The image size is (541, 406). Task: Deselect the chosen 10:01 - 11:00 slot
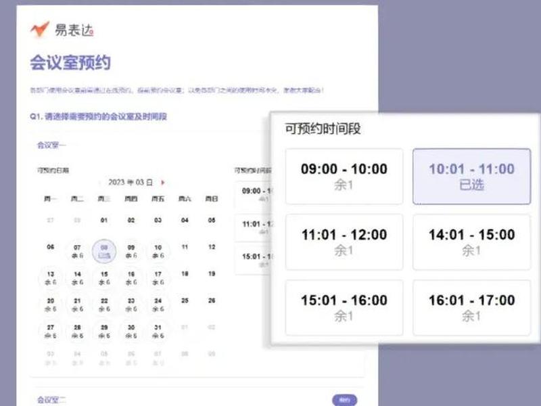(x=471, y=176)
